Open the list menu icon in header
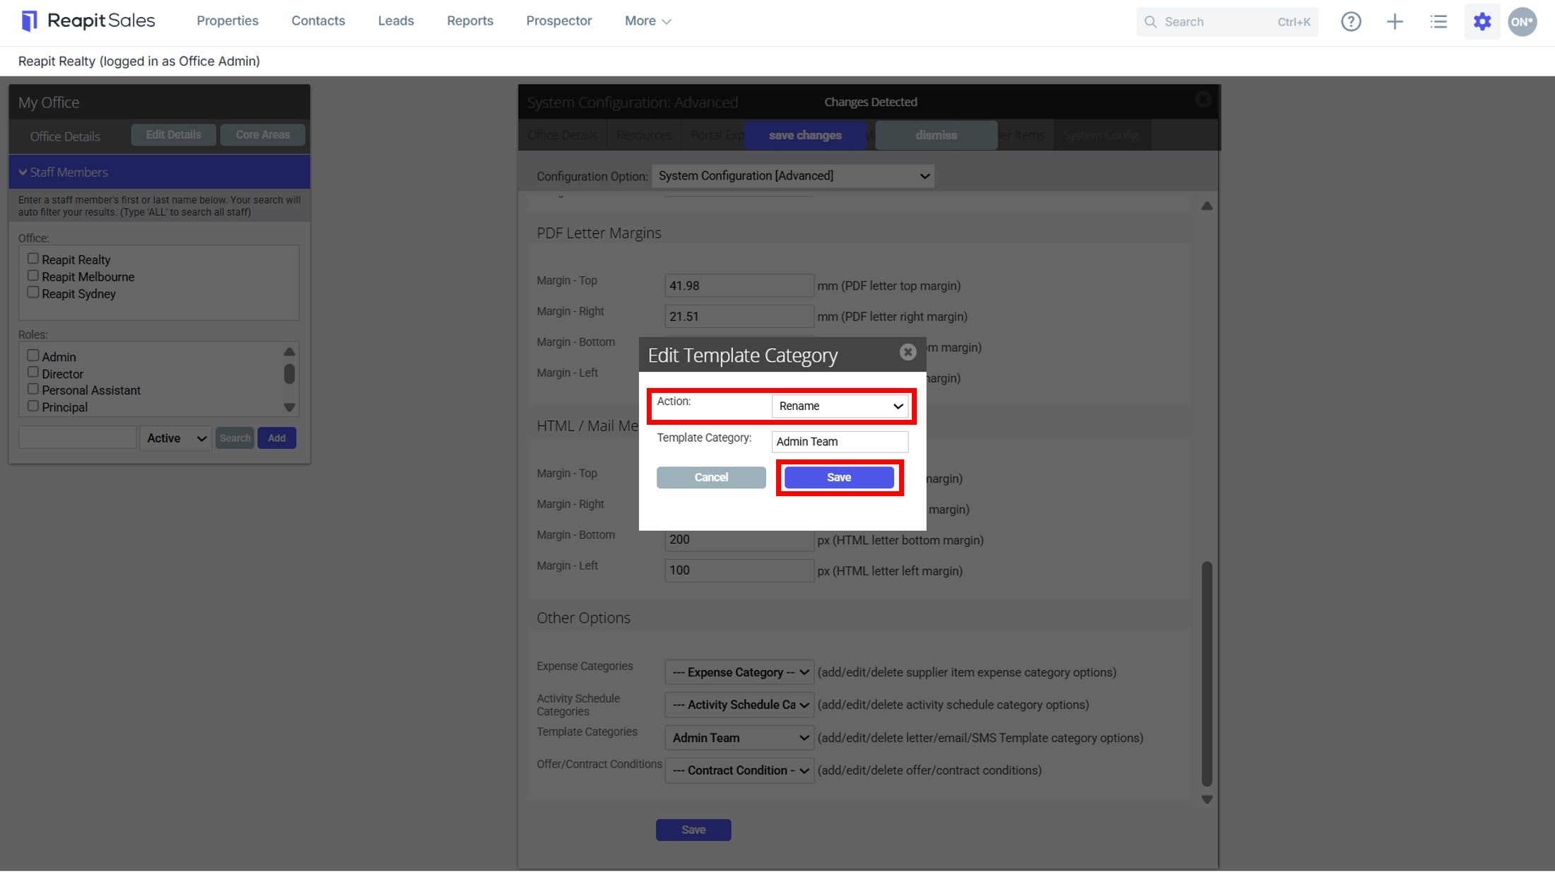Image resolution: width=1555 pixels, height=875 pixels. click(x=1438, y=21)
